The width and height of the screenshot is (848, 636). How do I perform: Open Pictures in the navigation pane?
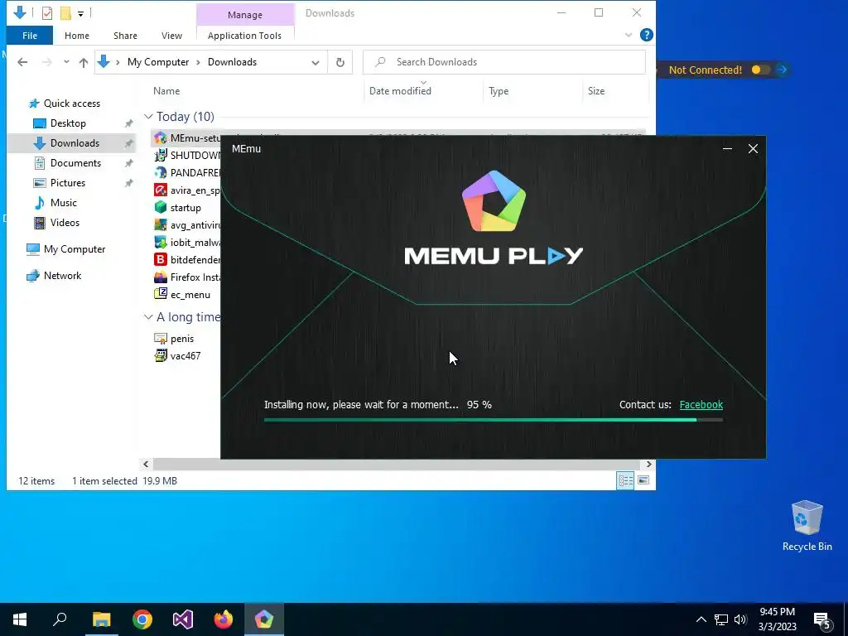[x=68, y=183]
